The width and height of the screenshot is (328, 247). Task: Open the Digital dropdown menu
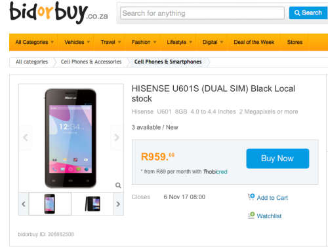coord(213,42)
